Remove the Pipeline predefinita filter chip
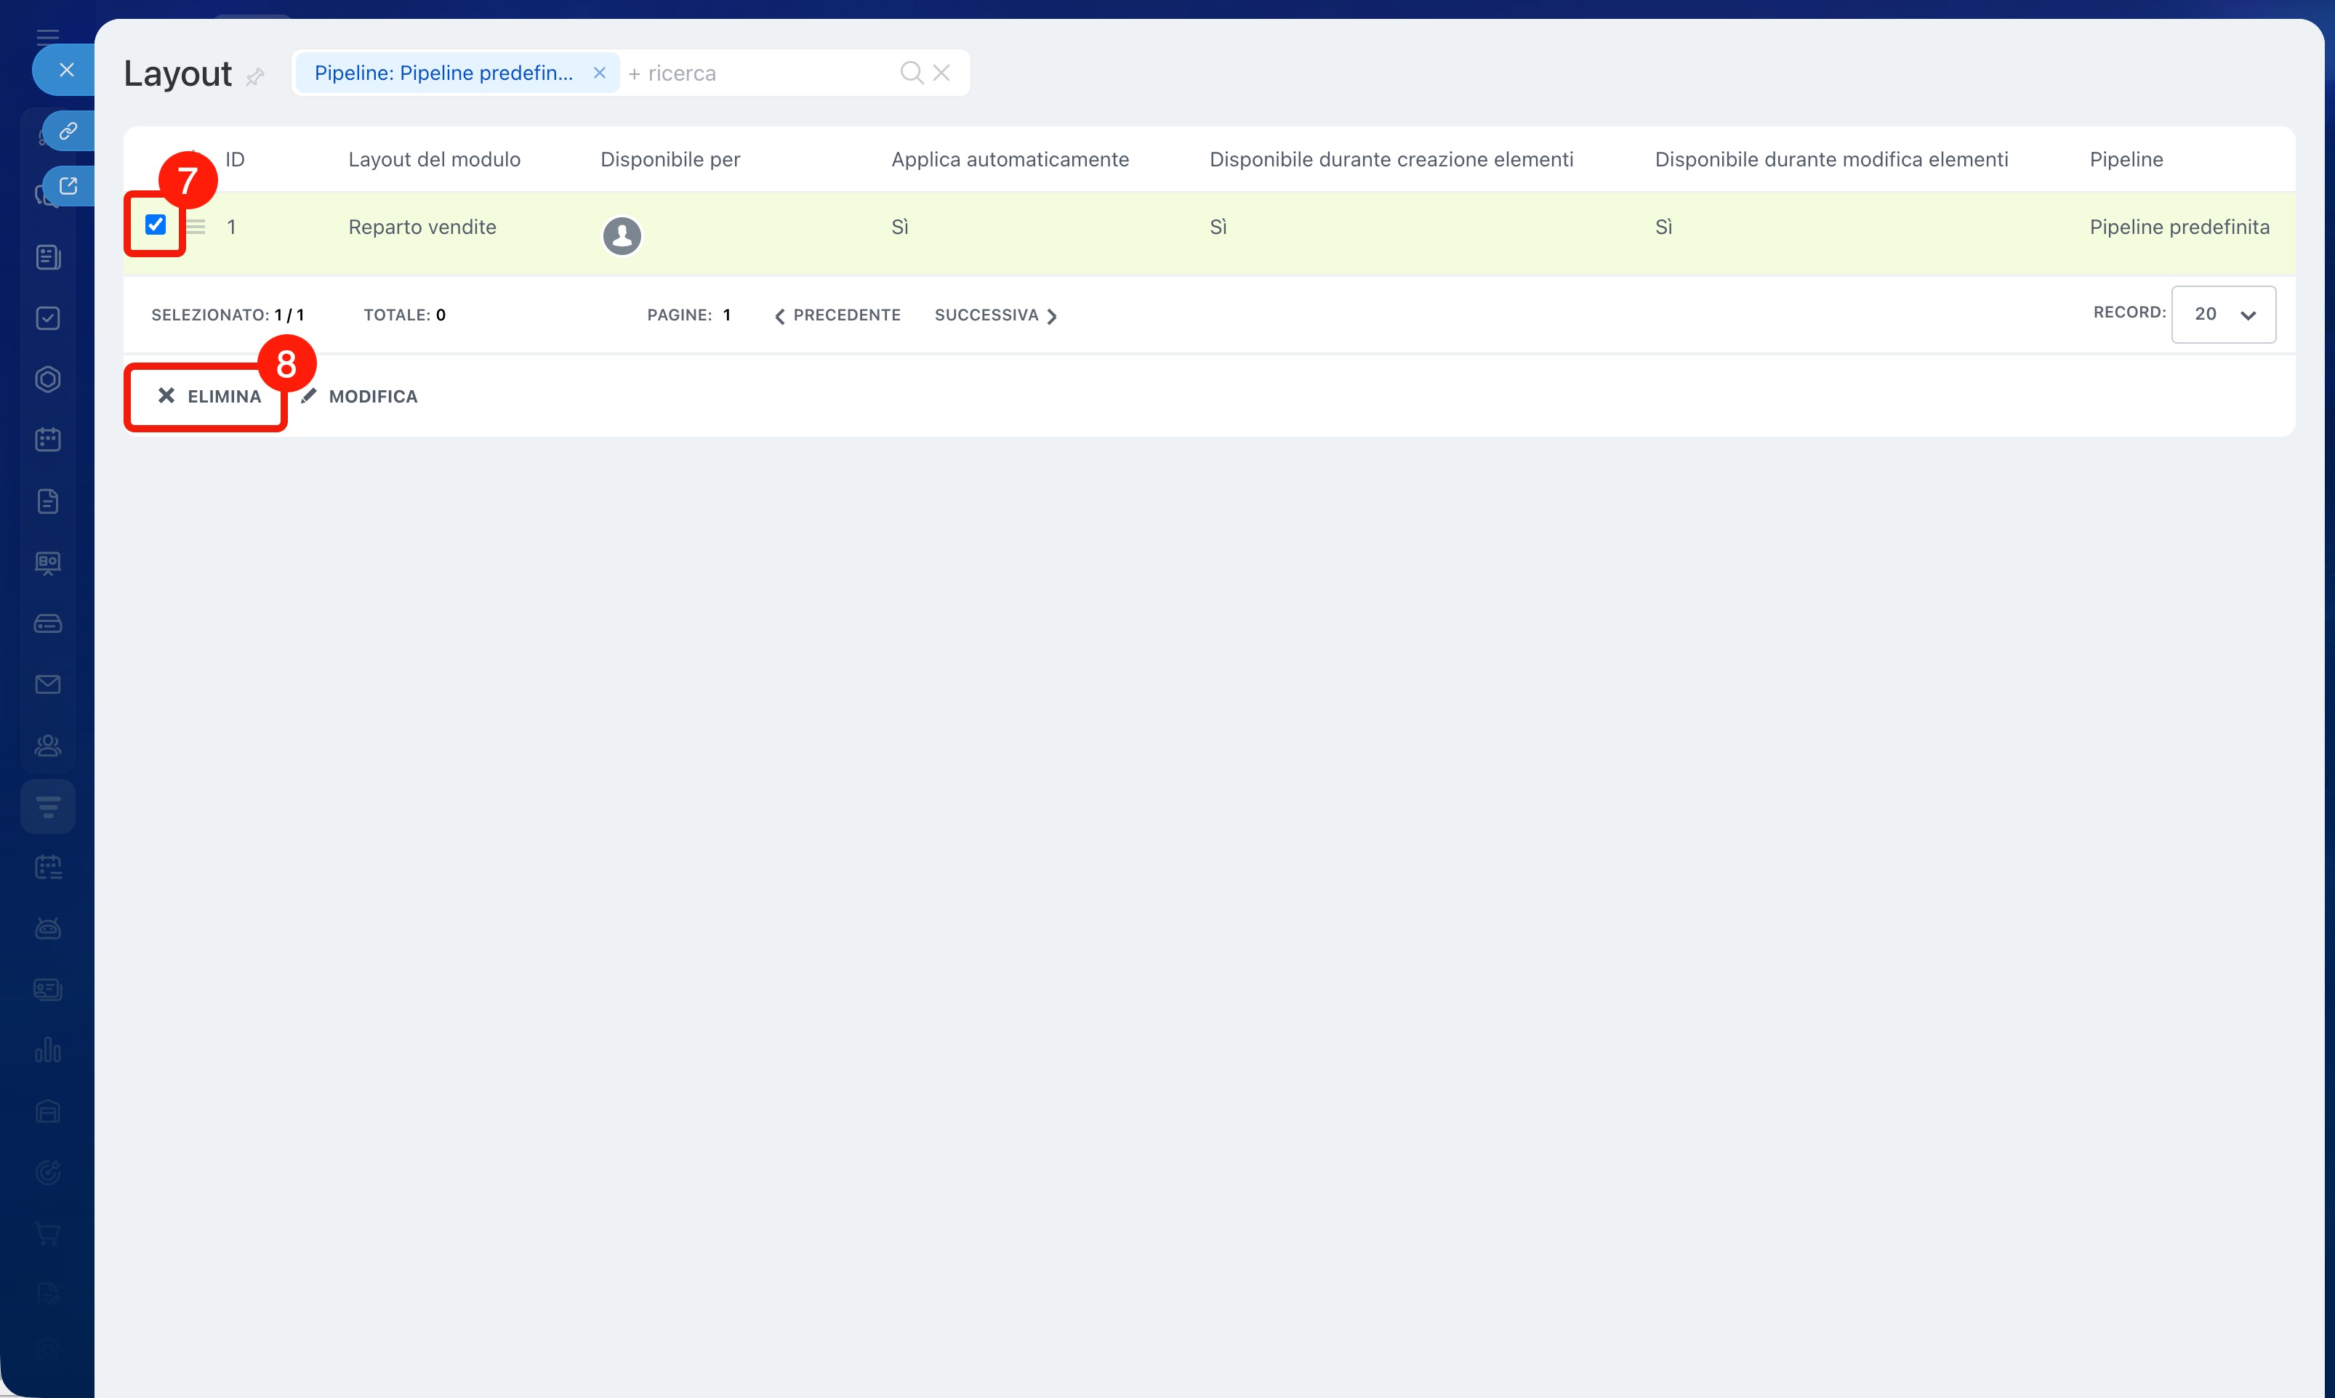2335x1398 pixels. coord(599,73)
